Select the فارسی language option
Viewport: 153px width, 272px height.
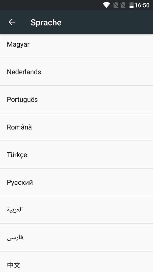pyautogui.click(x=76, y=237)
